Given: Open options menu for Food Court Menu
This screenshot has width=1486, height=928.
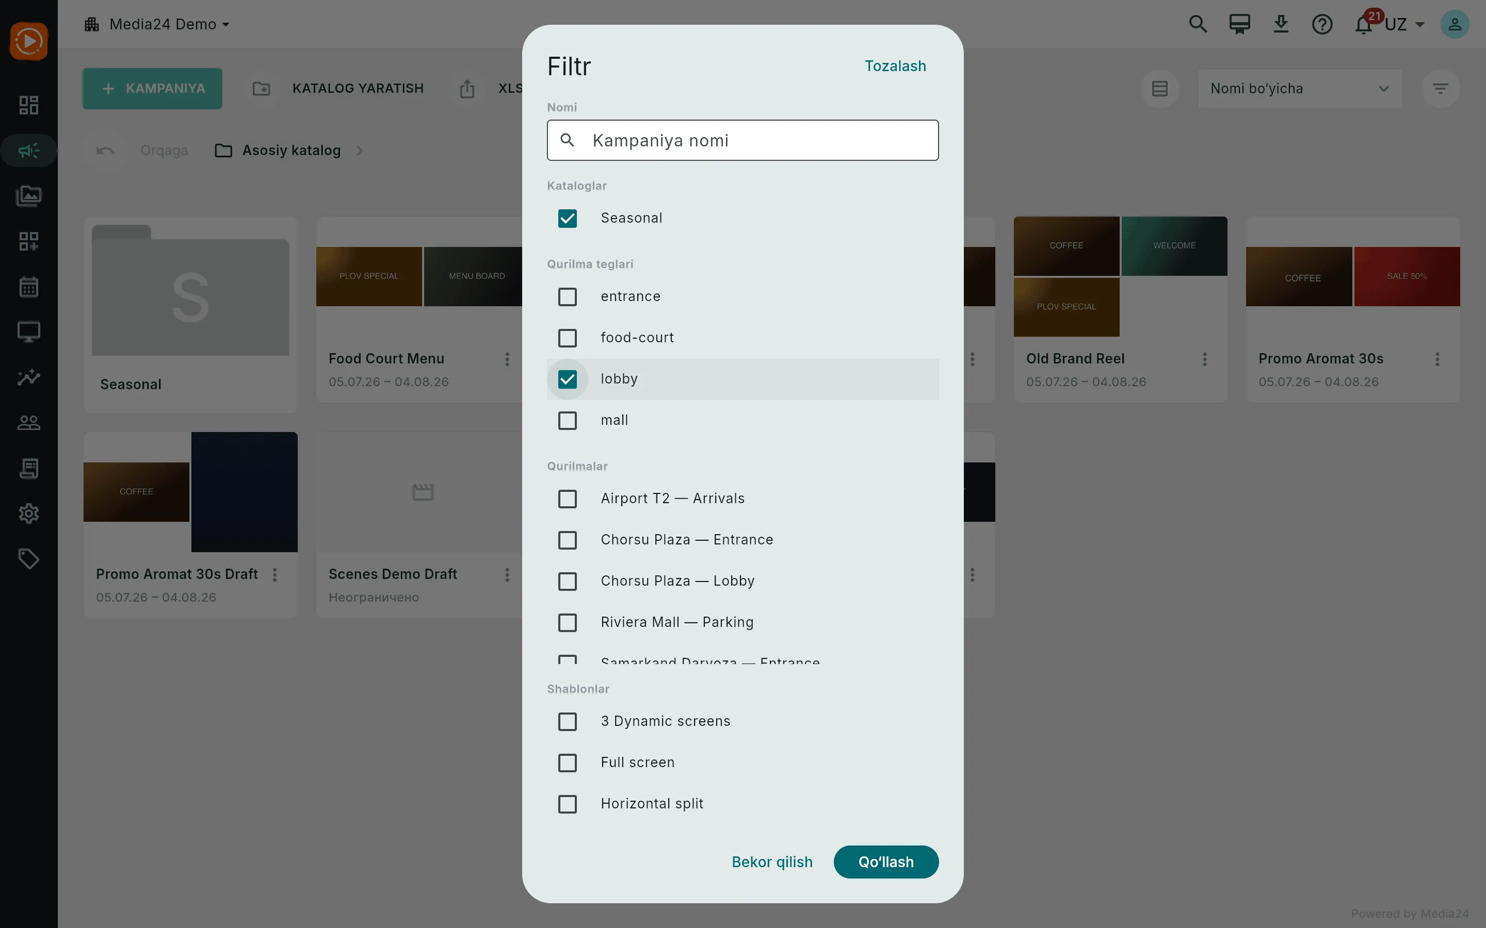Looking at the screenshot, I should tap(507, 359).
